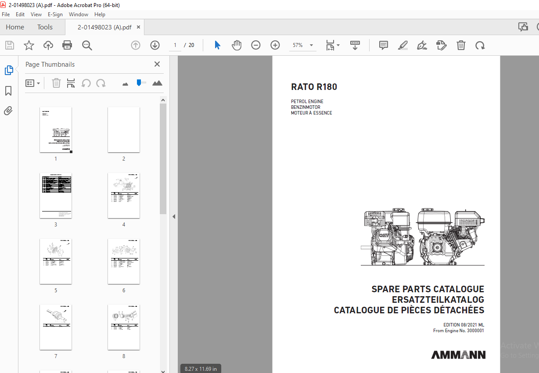Open Page Thumbnails sidebar icon

(9, 70)
